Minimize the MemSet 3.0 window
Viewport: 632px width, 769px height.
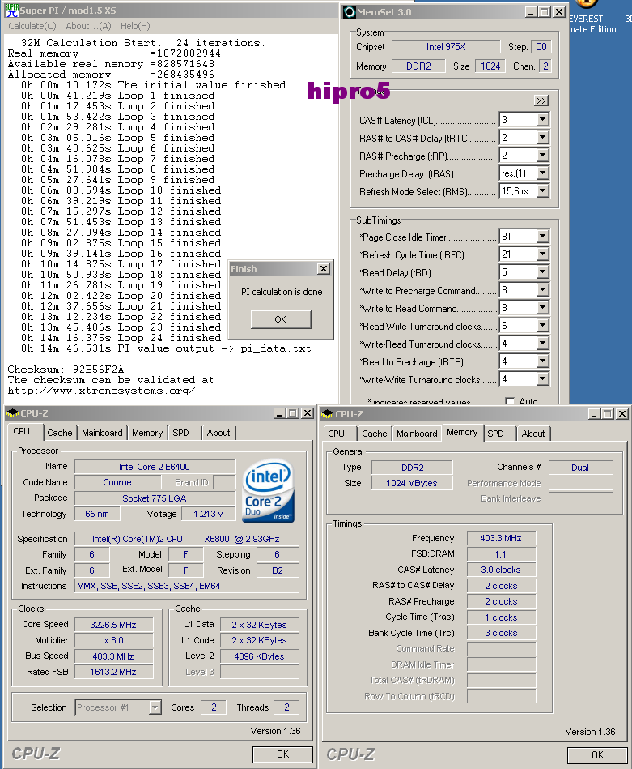(531, 12)
